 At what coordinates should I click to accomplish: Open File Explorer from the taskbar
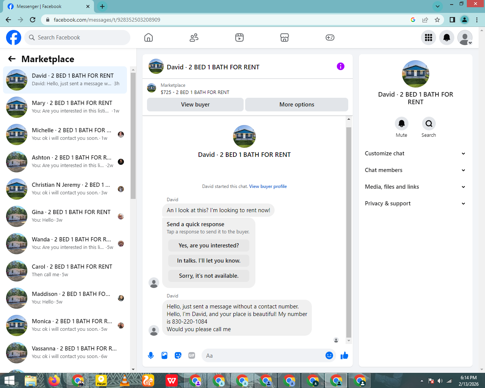click(x=31, y=380)
